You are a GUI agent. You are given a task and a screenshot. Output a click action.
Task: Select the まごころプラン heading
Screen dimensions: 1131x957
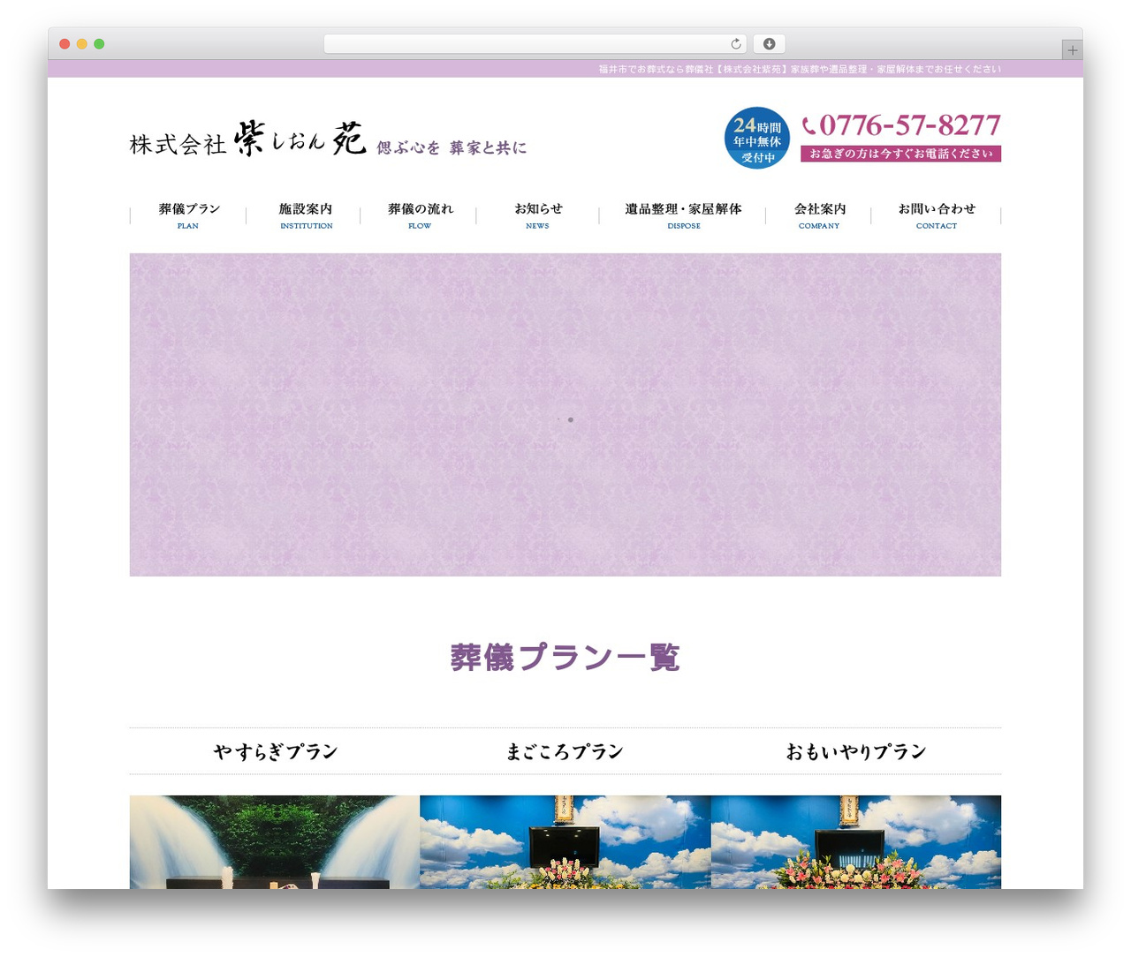click(565, 751)
